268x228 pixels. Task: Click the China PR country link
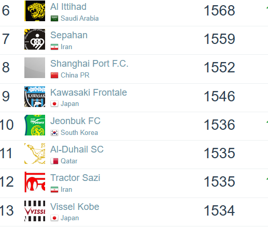pyautogui.click(x=75, y=75)
